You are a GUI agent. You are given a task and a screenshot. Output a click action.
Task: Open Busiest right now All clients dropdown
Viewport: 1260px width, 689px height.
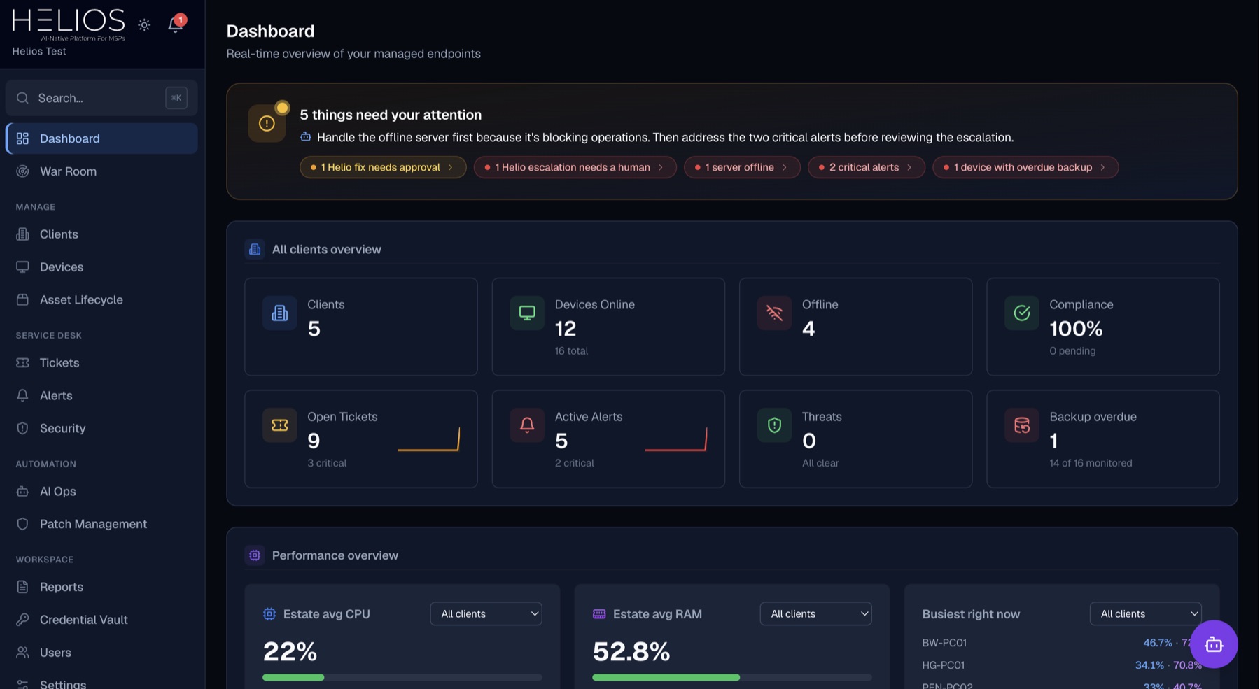[1145, 614]
